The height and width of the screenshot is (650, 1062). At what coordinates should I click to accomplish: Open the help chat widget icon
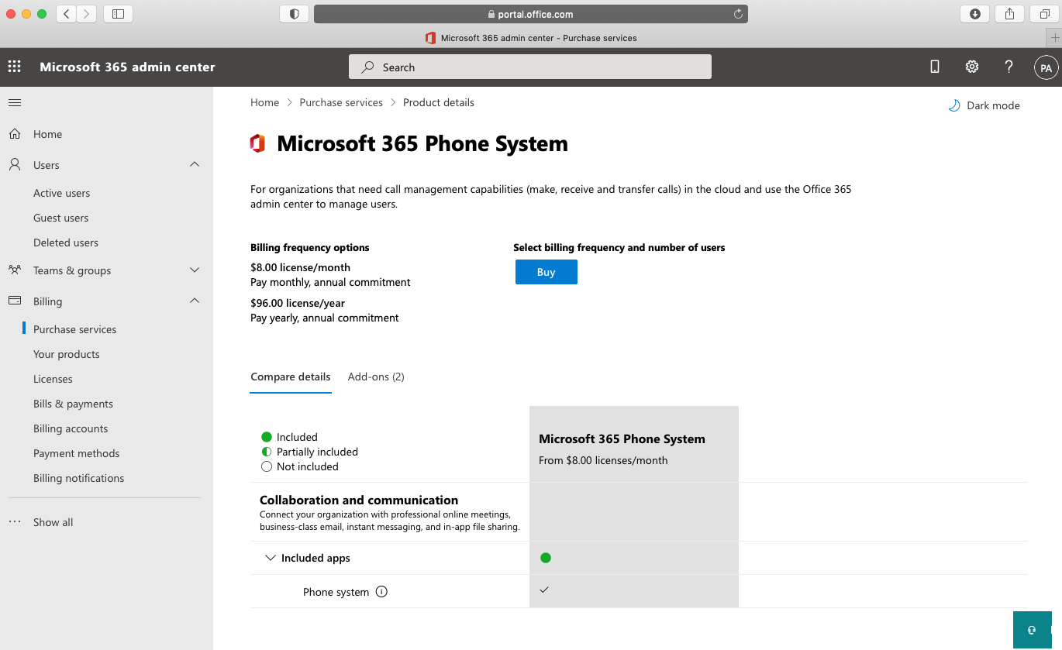pos(1032,630)
